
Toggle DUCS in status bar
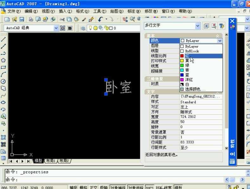click(x=150, y=187)
